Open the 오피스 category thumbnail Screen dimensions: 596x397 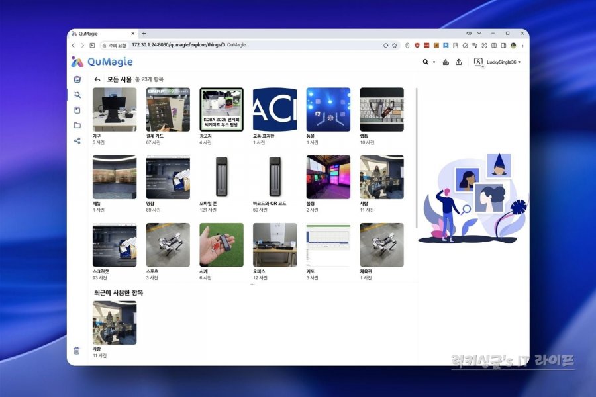275,245
